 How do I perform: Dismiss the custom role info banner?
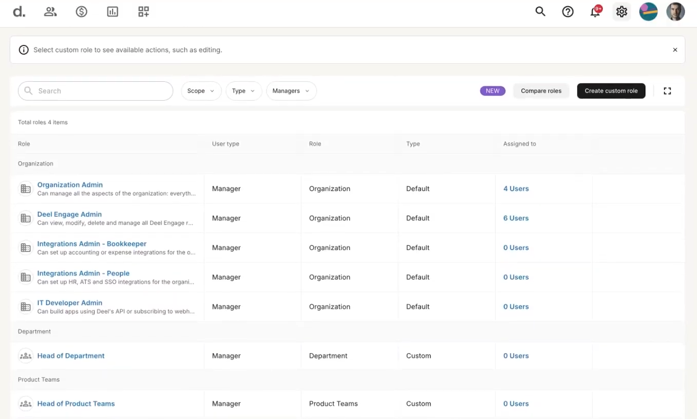point(675,50)
